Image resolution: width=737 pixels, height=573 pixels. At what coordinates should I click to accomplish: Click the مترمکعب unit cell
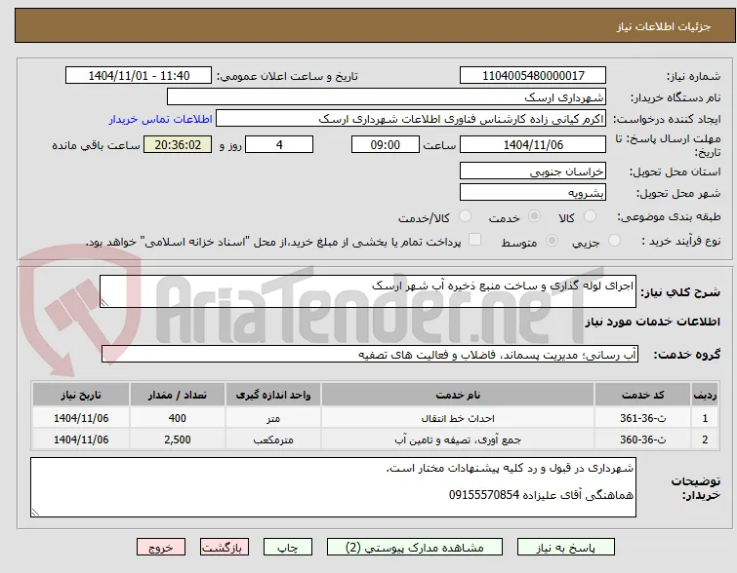[x=273, y=439]
